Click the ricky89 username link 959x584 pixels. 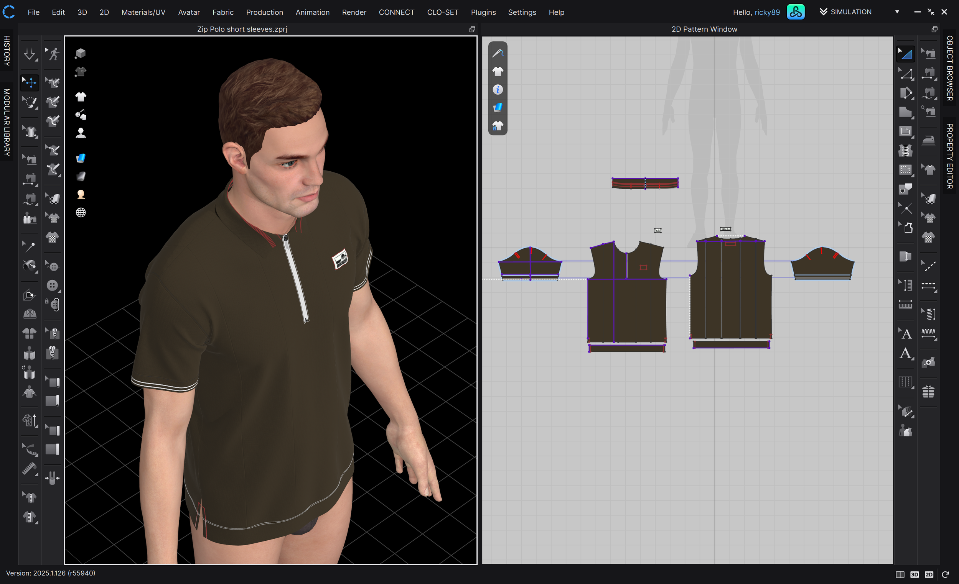pyautogui.click(x=767, y=12)
